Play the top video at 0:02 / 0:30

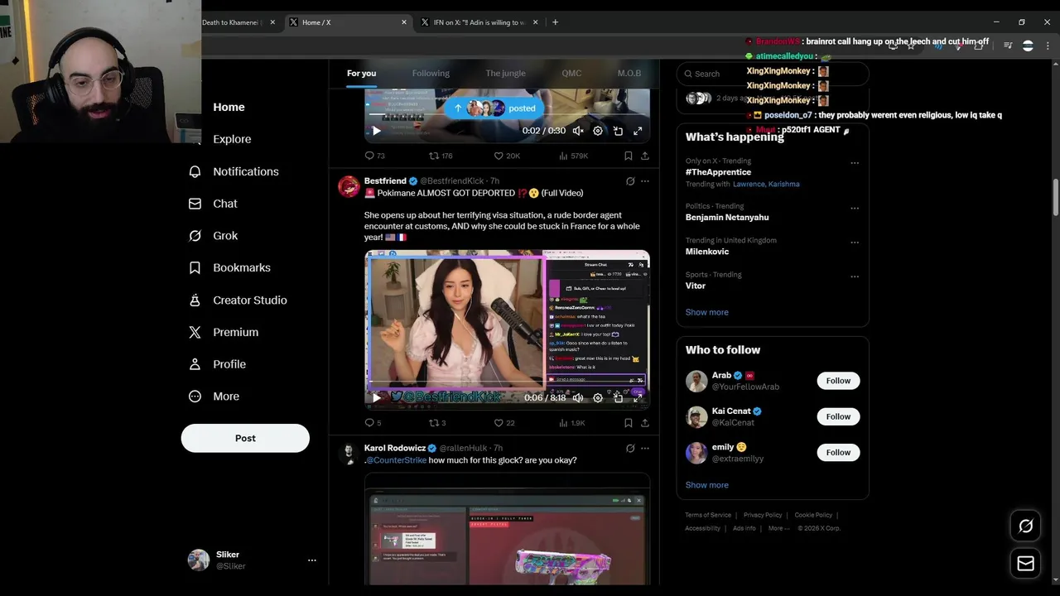376,131
